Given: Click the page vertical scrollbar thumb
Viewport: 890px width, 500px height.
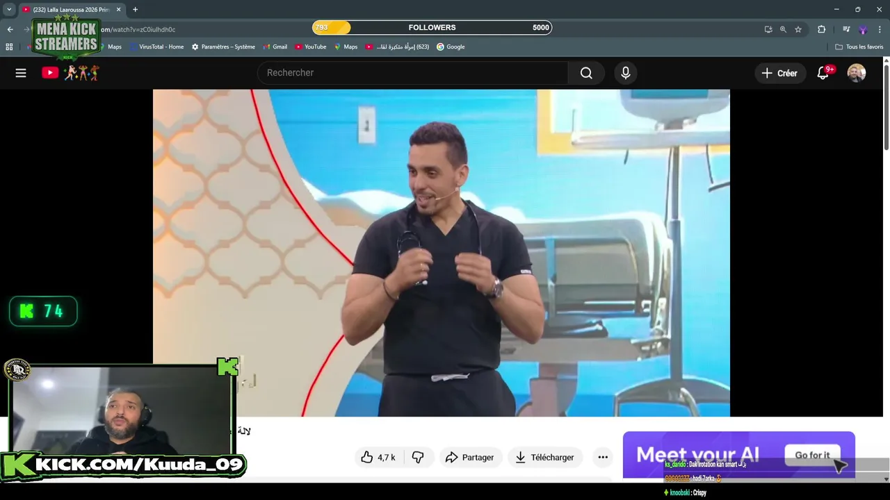Looking at the screenshot, I should click(x=886, y=108).
